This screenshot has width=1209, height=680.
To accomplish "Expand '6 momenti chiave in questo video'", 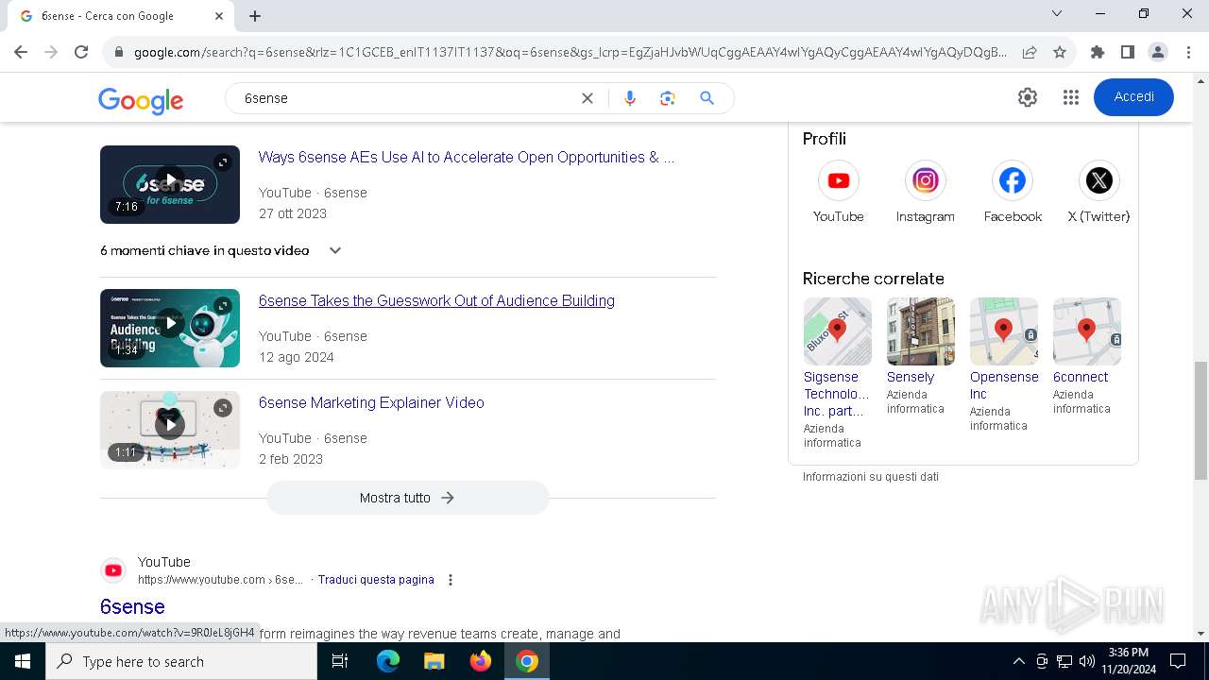I will pyautogui.click(x=221, y=250).
